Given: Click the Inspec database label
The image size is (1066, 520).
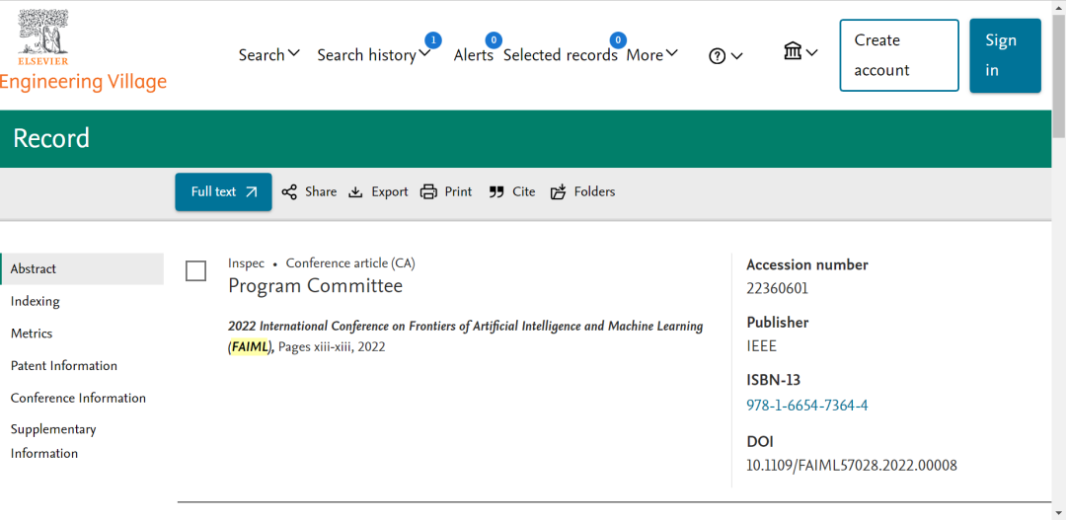Looking at the screenshot, I should (246, 263).
